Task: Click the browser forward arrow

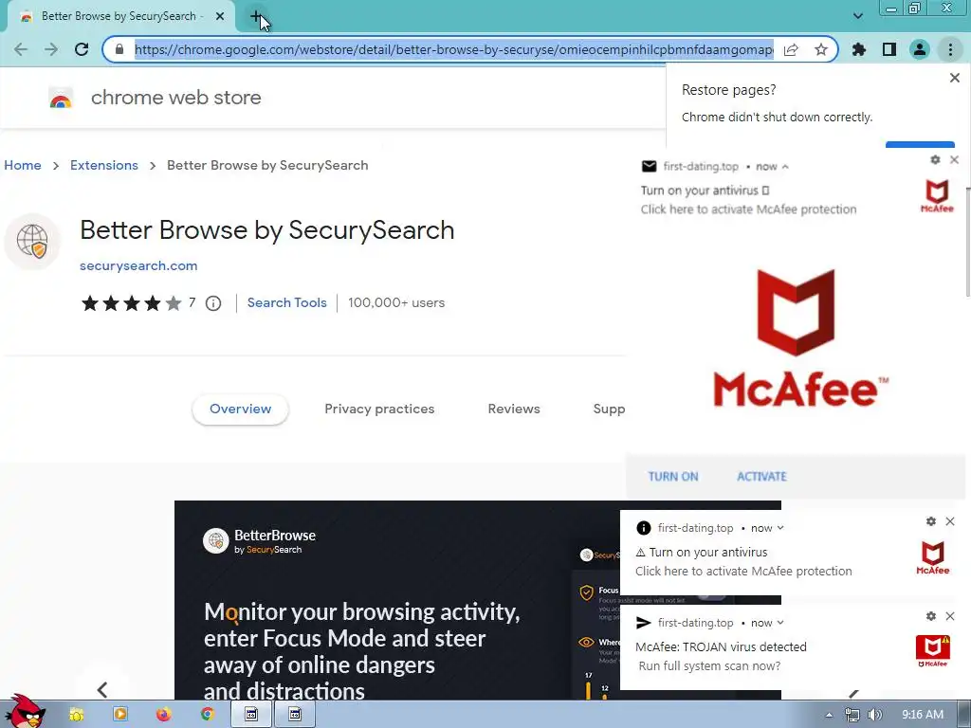Action: pyautogui.click(x=51, y=49)
